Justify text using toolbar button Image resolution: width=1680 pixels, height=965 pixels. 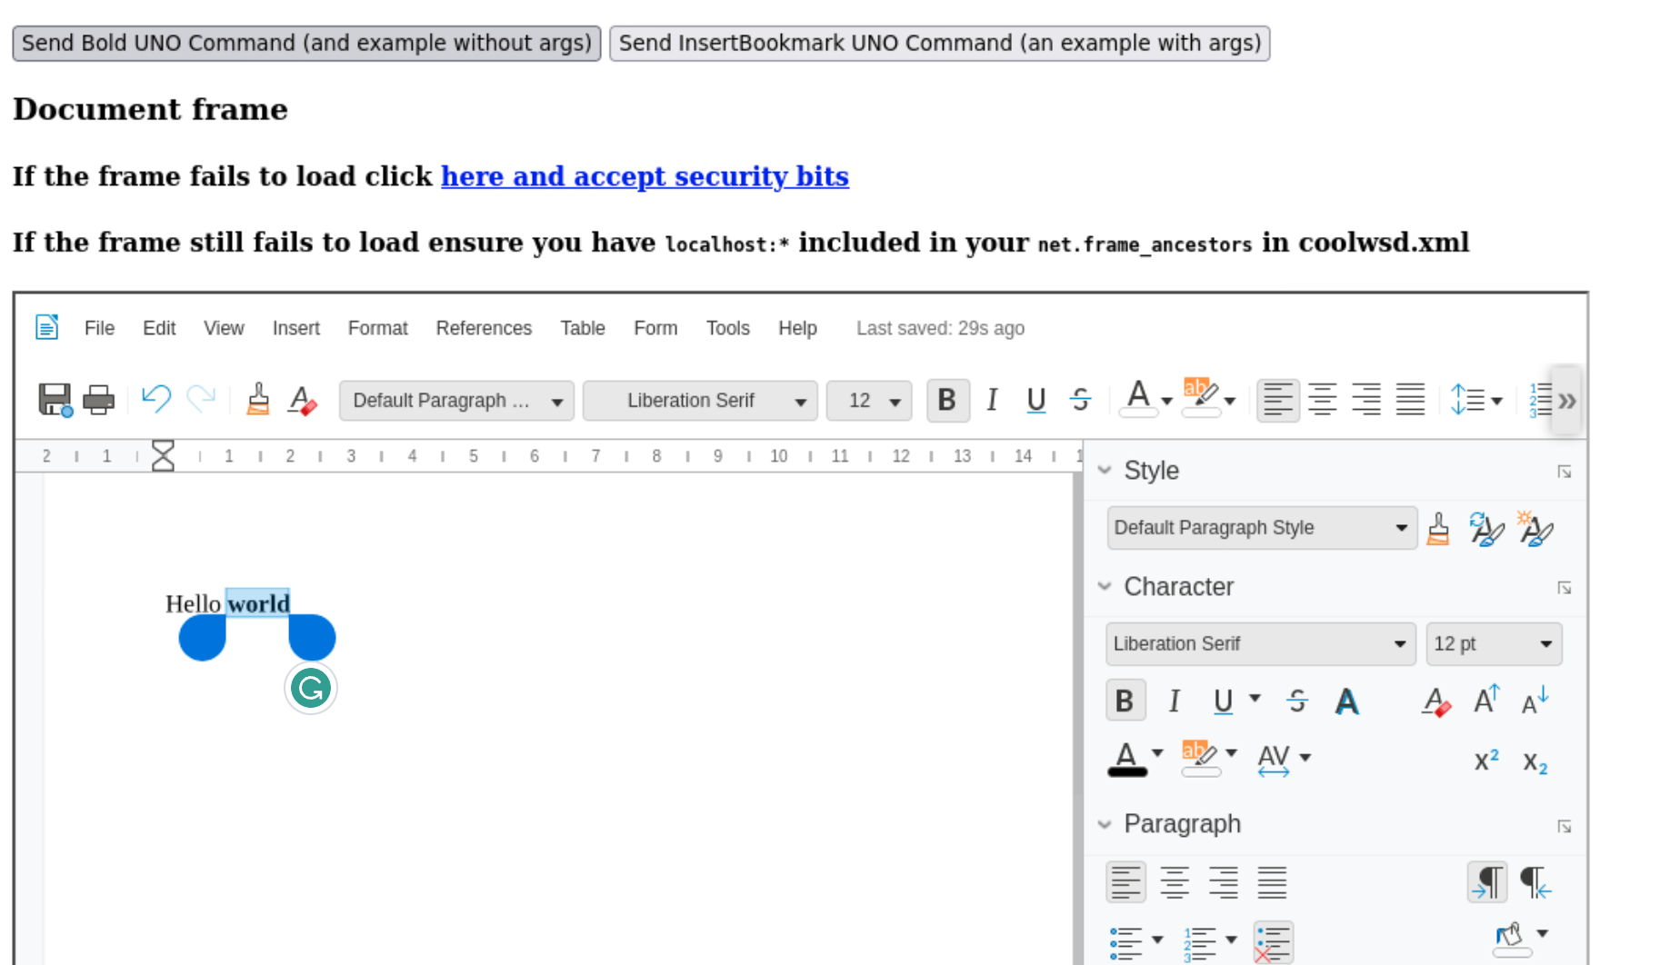[1411, 400]
